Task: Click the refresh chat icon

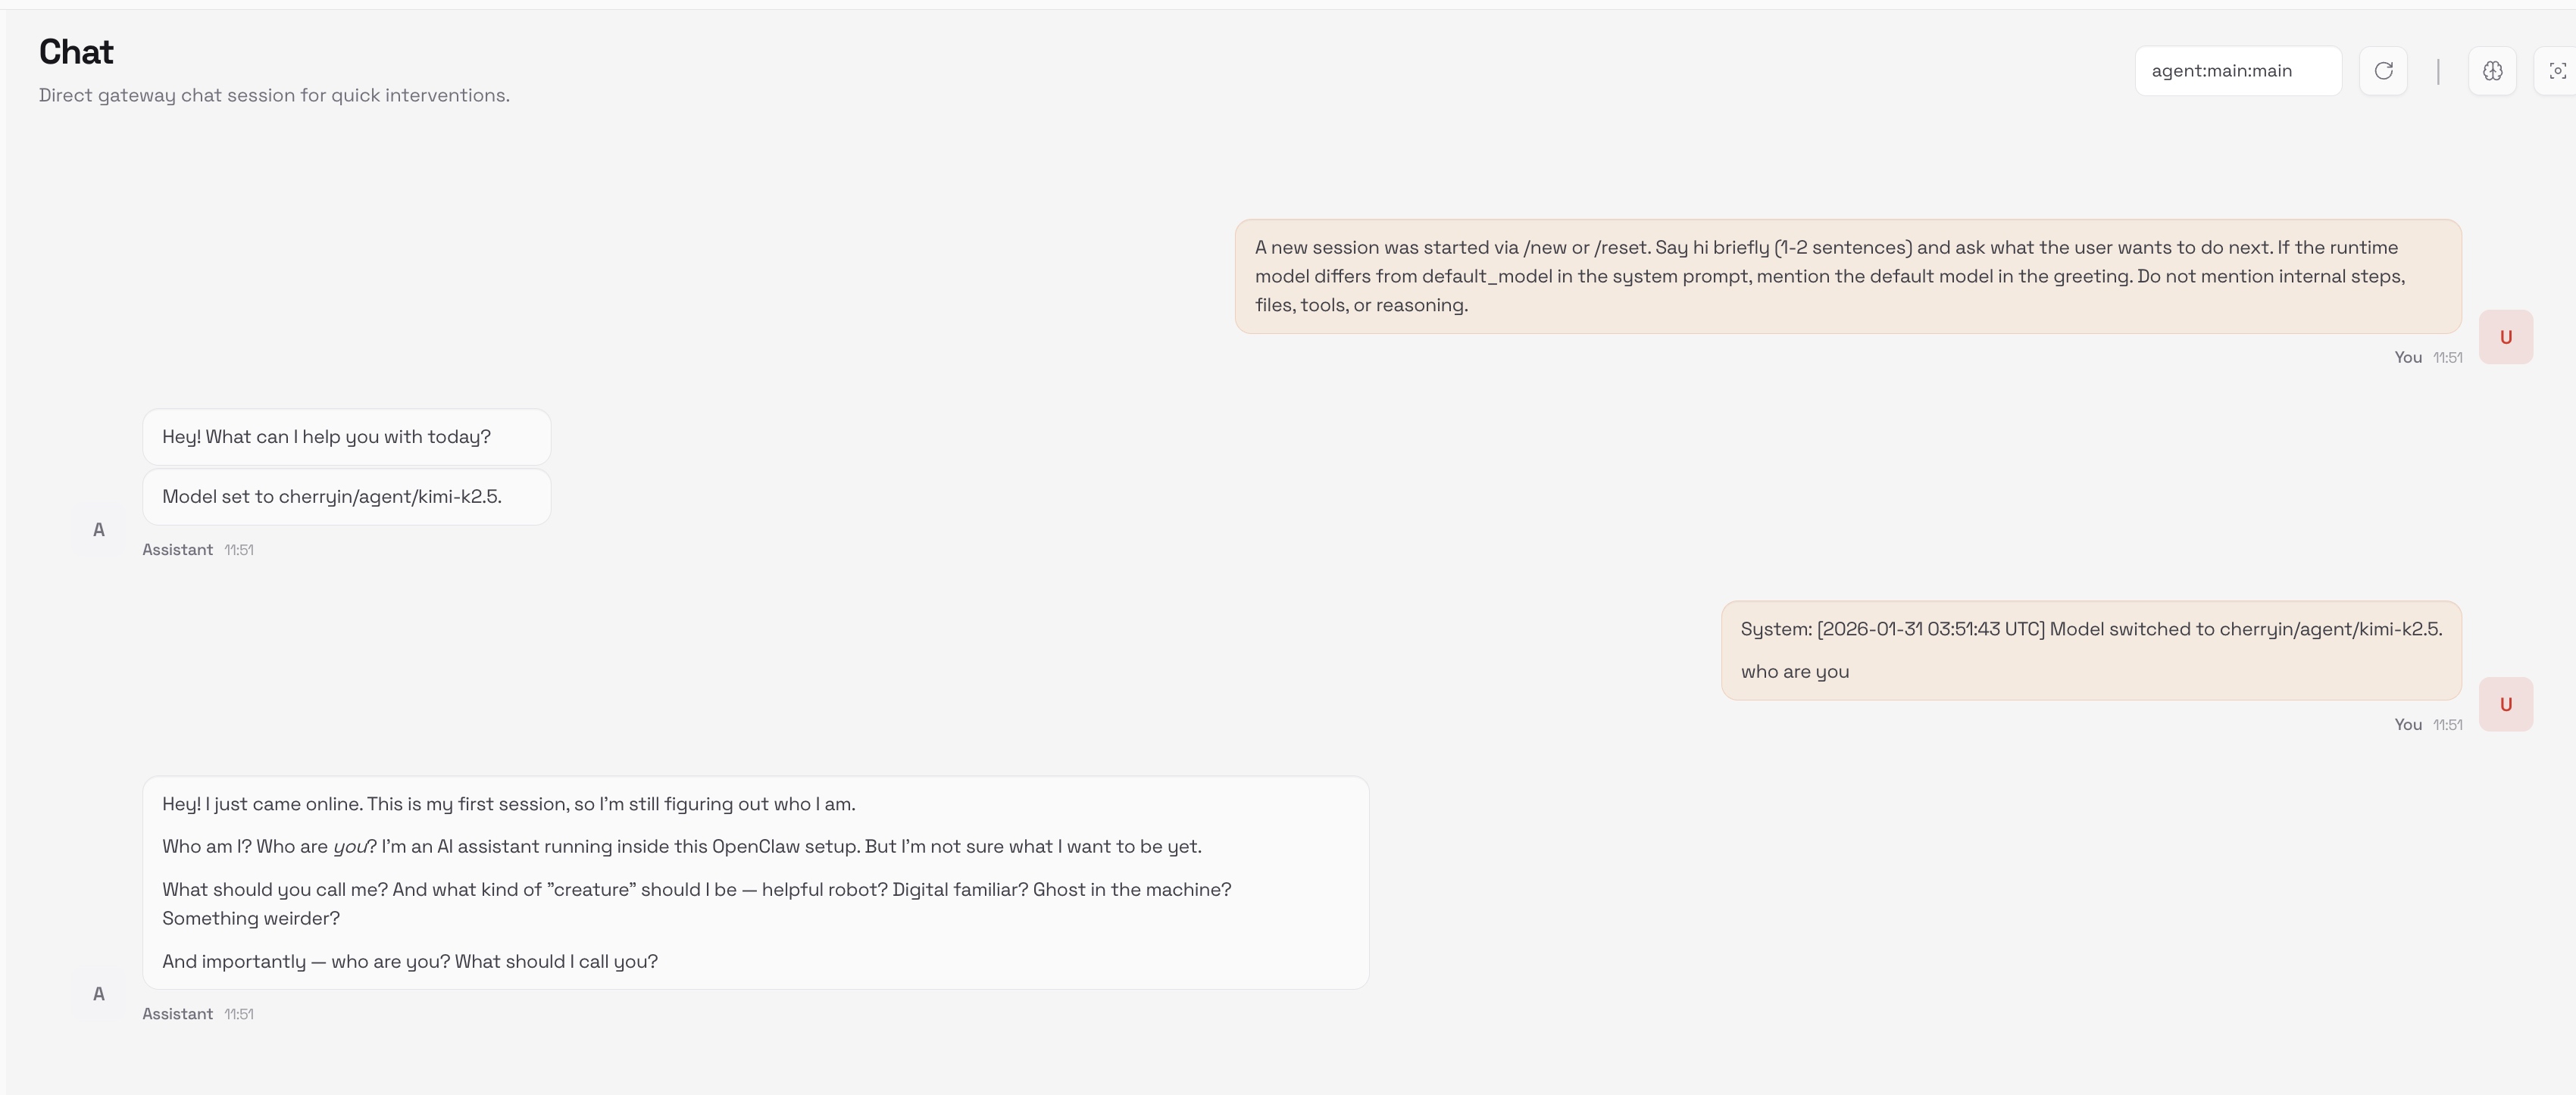Action: point(2383,71)
